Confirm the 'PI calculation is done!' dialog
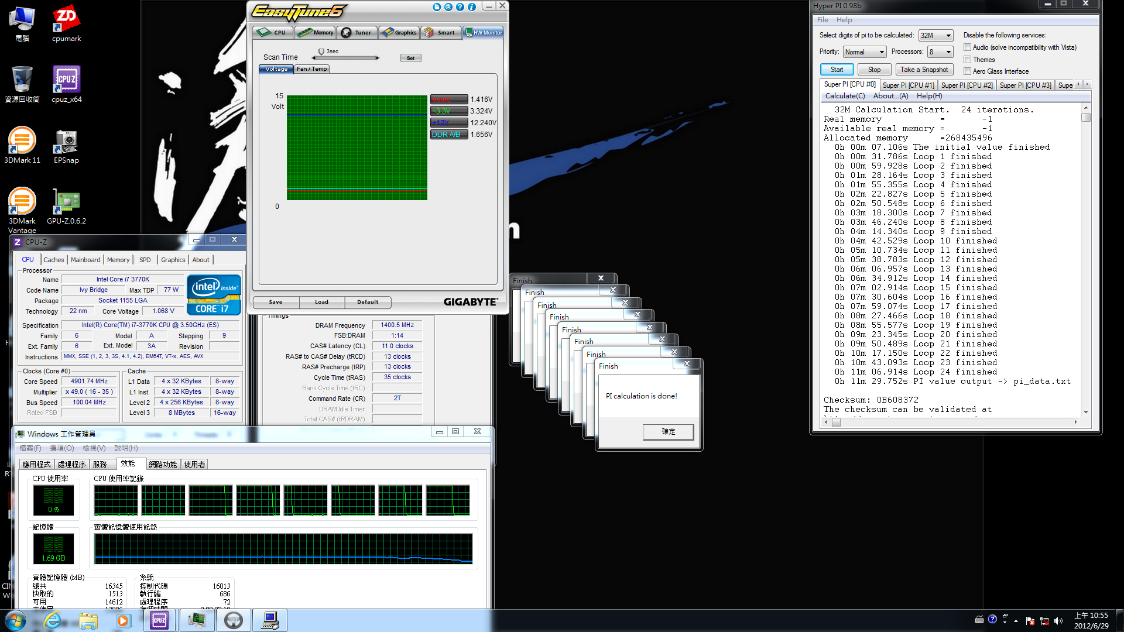 pos(668,432)
